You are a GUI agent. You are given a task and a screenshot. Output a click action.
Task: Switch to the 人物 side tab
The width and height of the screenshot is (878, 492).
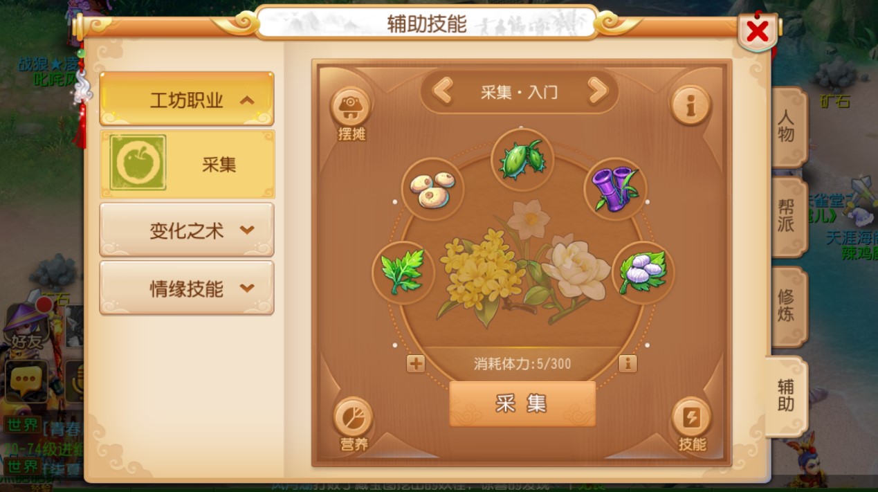pyautogui.click(x=788, y=126)
